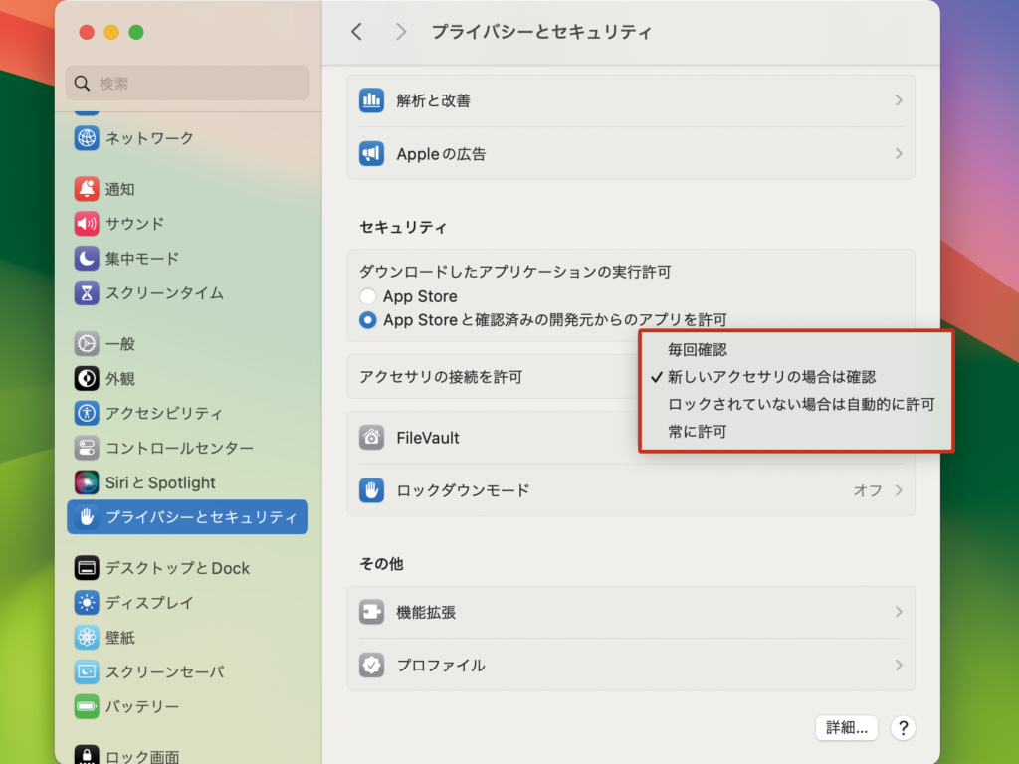Select スクリーンタイム hourglass icon

87,293
